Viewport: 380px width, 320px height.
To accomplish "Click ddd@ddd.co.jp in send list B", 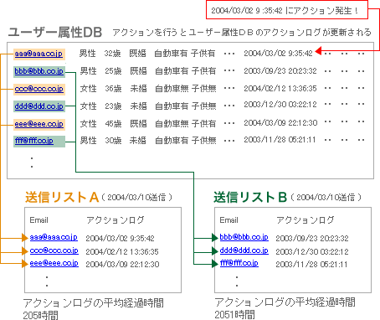I will point(244,250).
